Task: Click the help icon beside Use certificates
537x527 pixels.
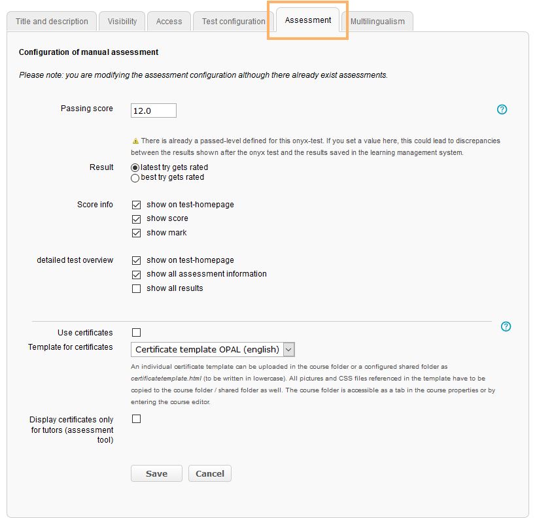Action: coord(506,327)
